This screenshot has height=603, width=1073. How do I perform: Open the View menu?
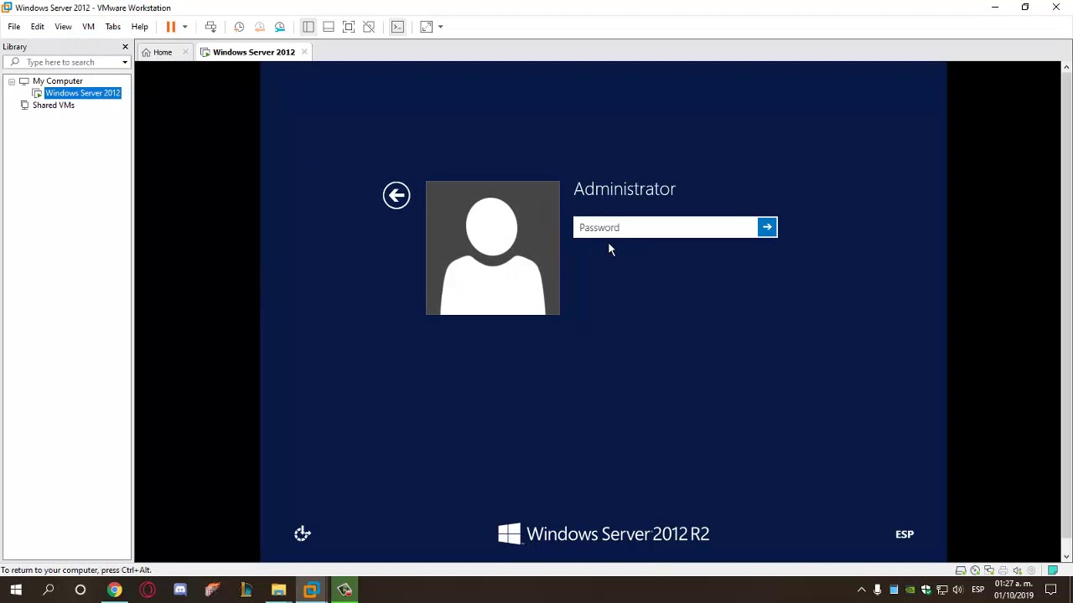tap(63, 27)
